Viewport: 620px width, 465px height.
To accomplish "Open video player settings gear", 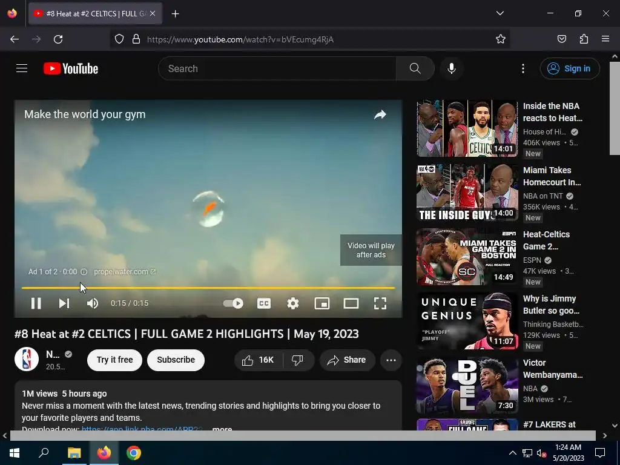I will click(292, 303).
